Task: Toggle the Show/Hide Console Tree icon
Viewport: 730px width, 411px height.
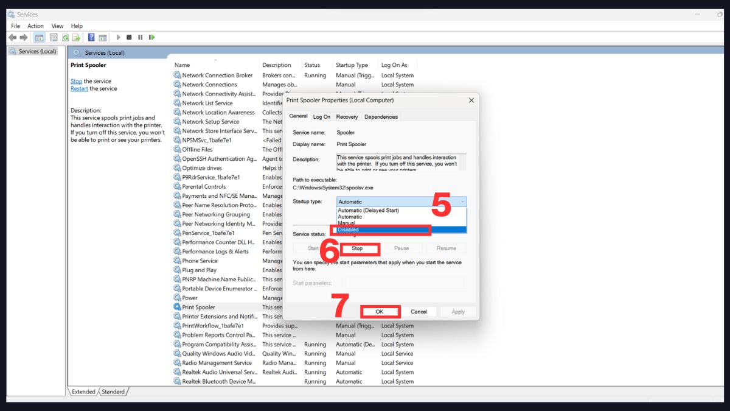Action: (x=39, y=37)
